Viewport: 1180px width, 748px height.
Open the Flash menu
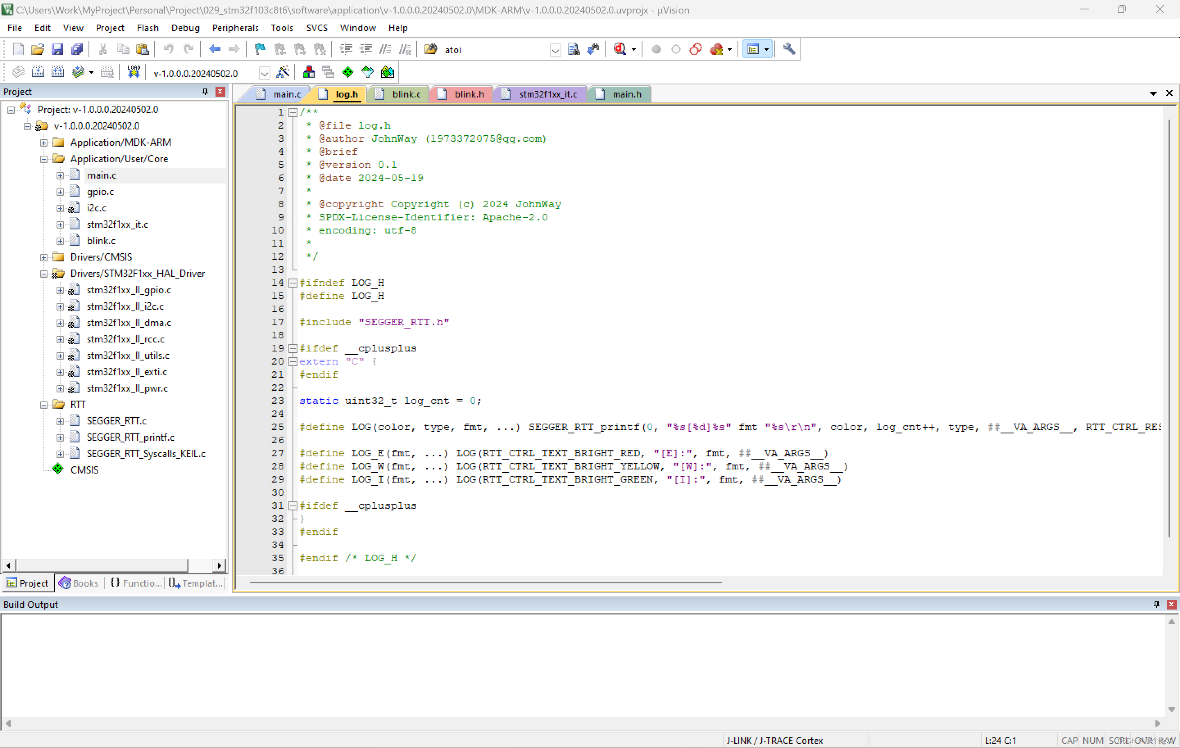click(x=147, y=28)
